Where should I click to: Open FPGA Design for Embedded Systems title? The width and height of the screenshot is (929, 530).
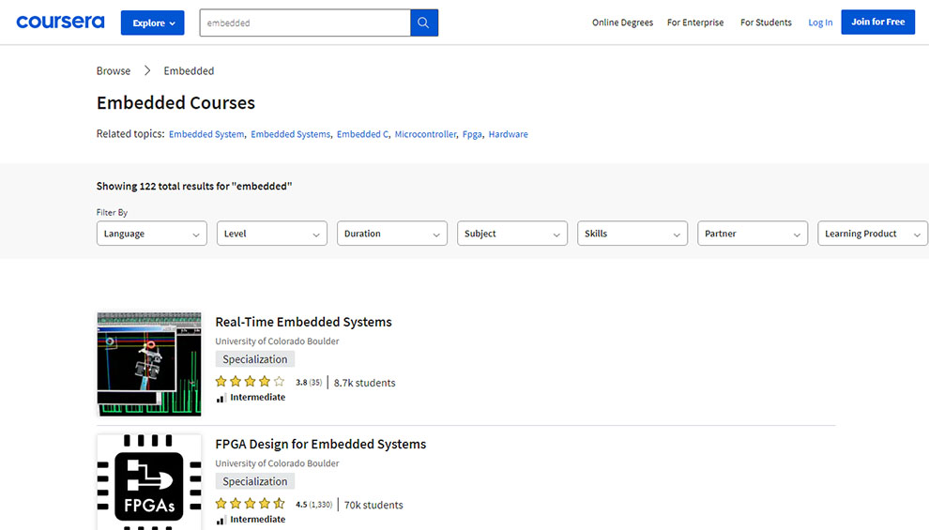321,444
